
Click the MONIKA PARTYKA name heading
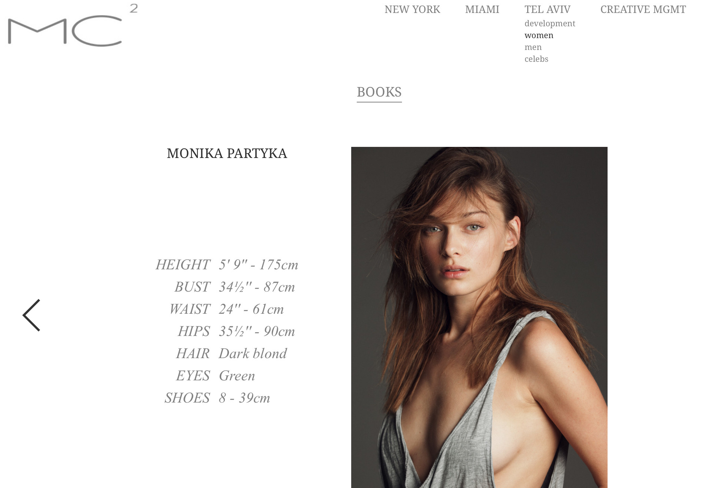coord(227,154)
